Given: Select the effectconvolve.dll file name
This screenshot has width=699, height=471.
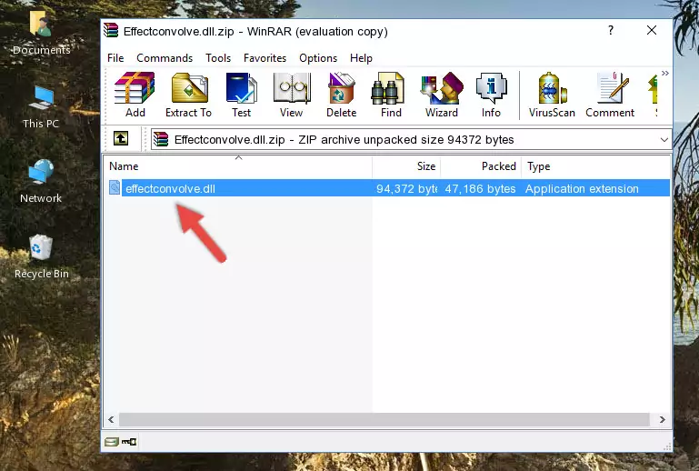Looking at the screenshot, I should click(x=170, y=188).
